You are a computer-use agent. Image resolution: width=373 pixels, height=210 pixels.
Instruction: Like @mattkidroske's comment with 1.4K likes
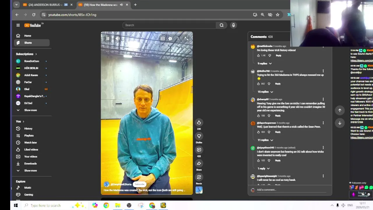[258, 55]
